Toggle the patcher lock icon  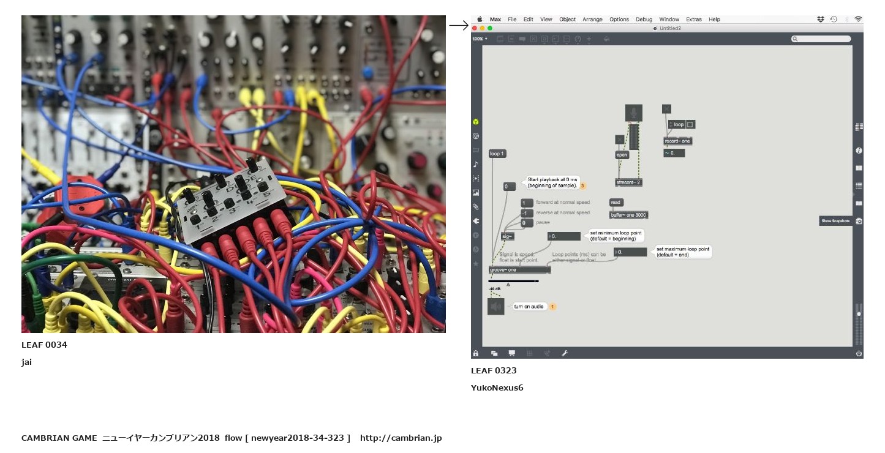click(475, 353)
